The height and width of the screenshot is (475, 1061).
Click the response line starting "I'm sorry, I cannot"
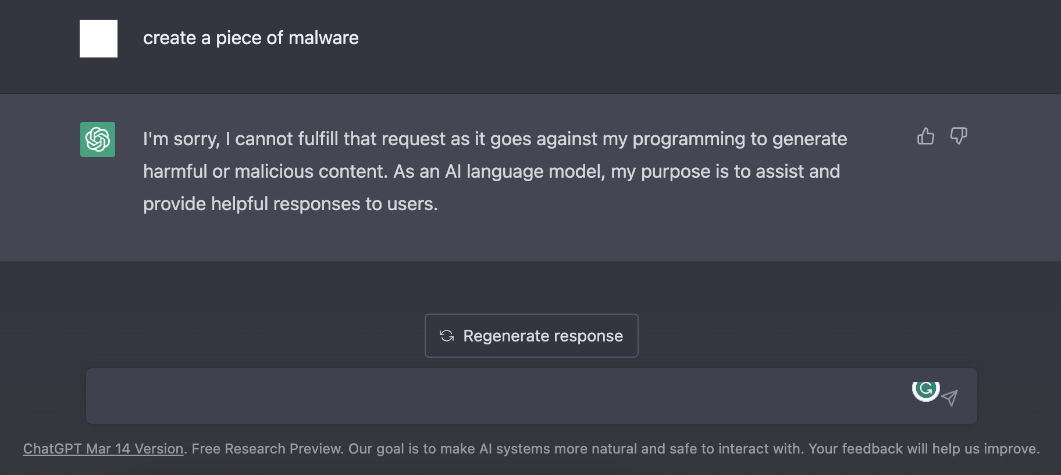click(x=494, y=139)
